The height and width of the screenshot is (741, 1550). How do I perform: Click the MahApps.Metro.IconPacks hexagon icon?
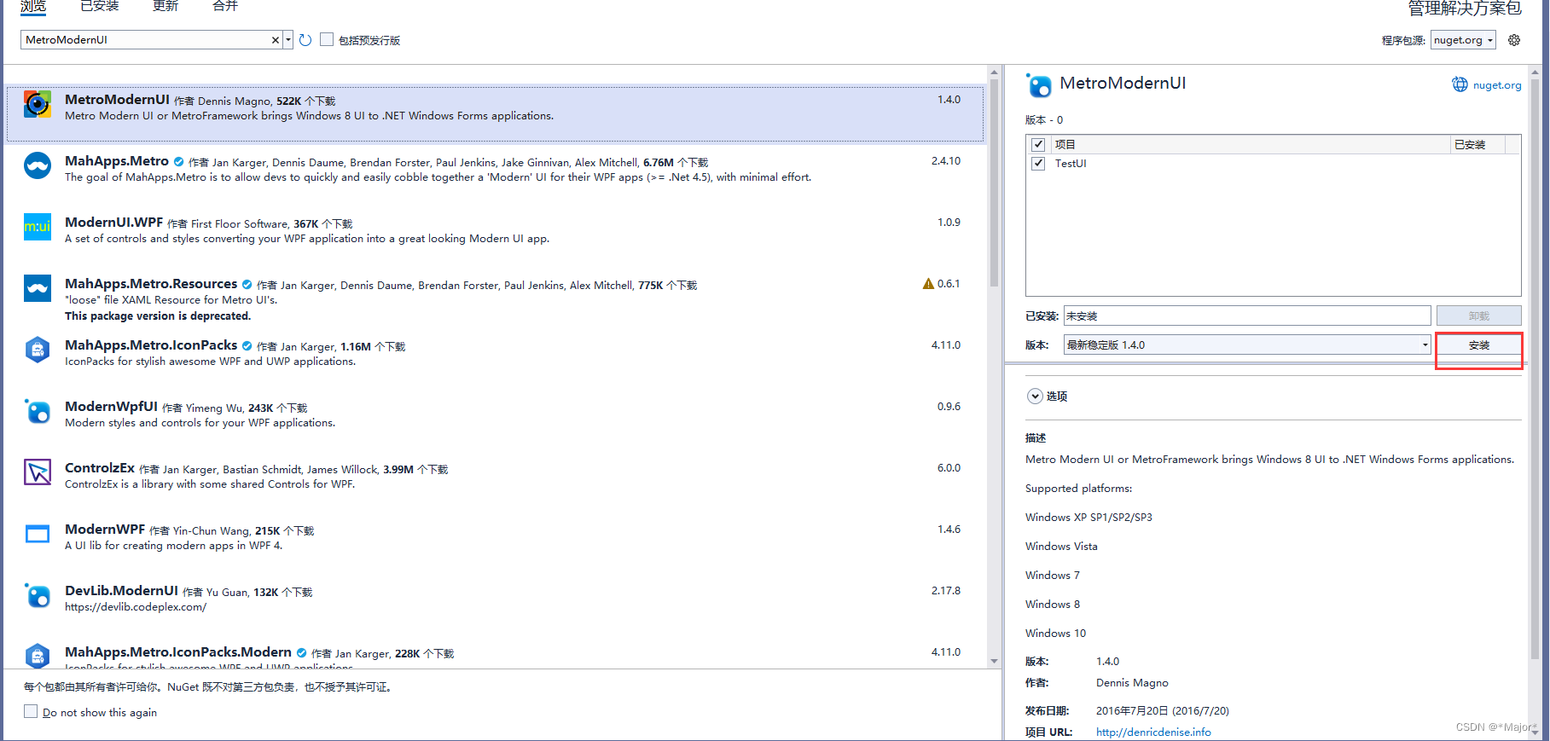click(x=38, y=350)
